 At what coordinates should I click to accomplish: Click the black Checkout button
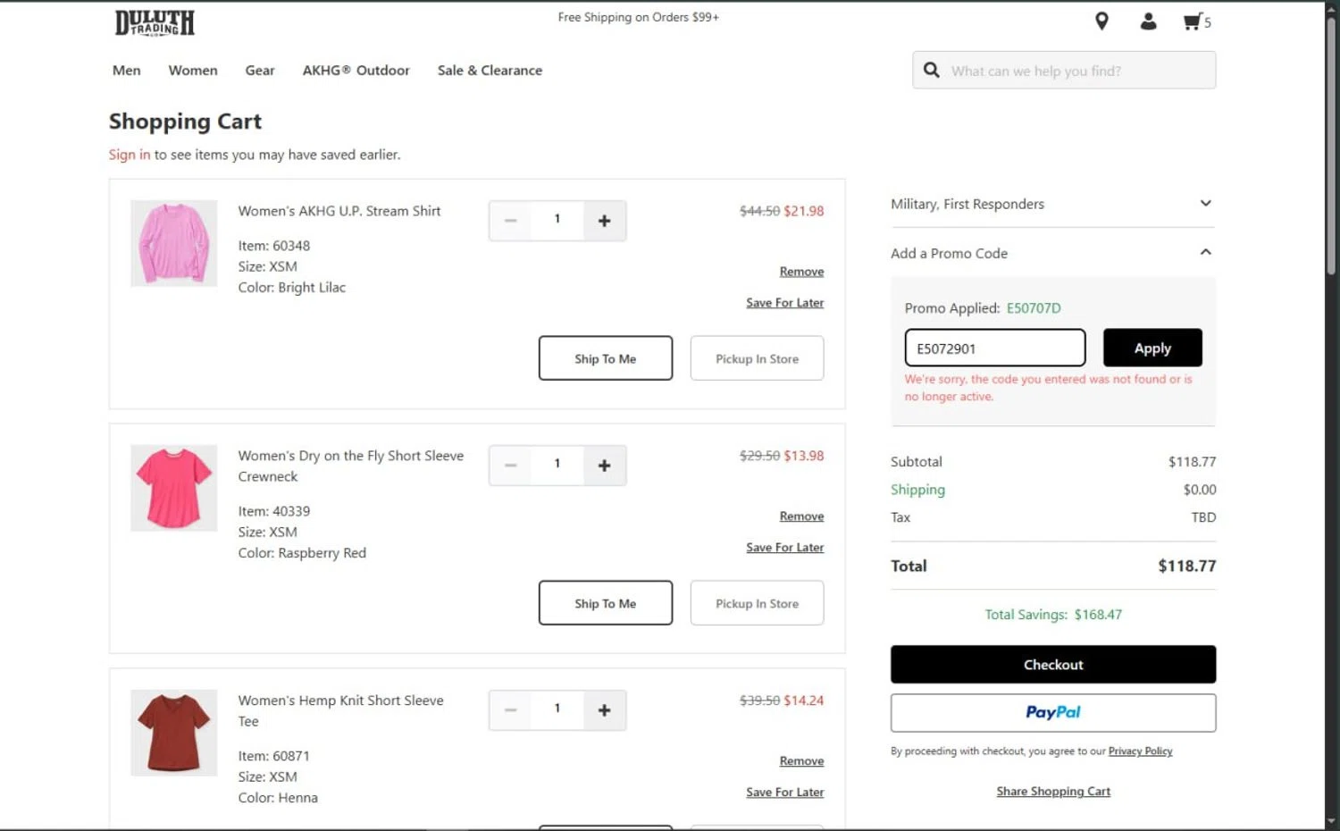pos(1052,665)
